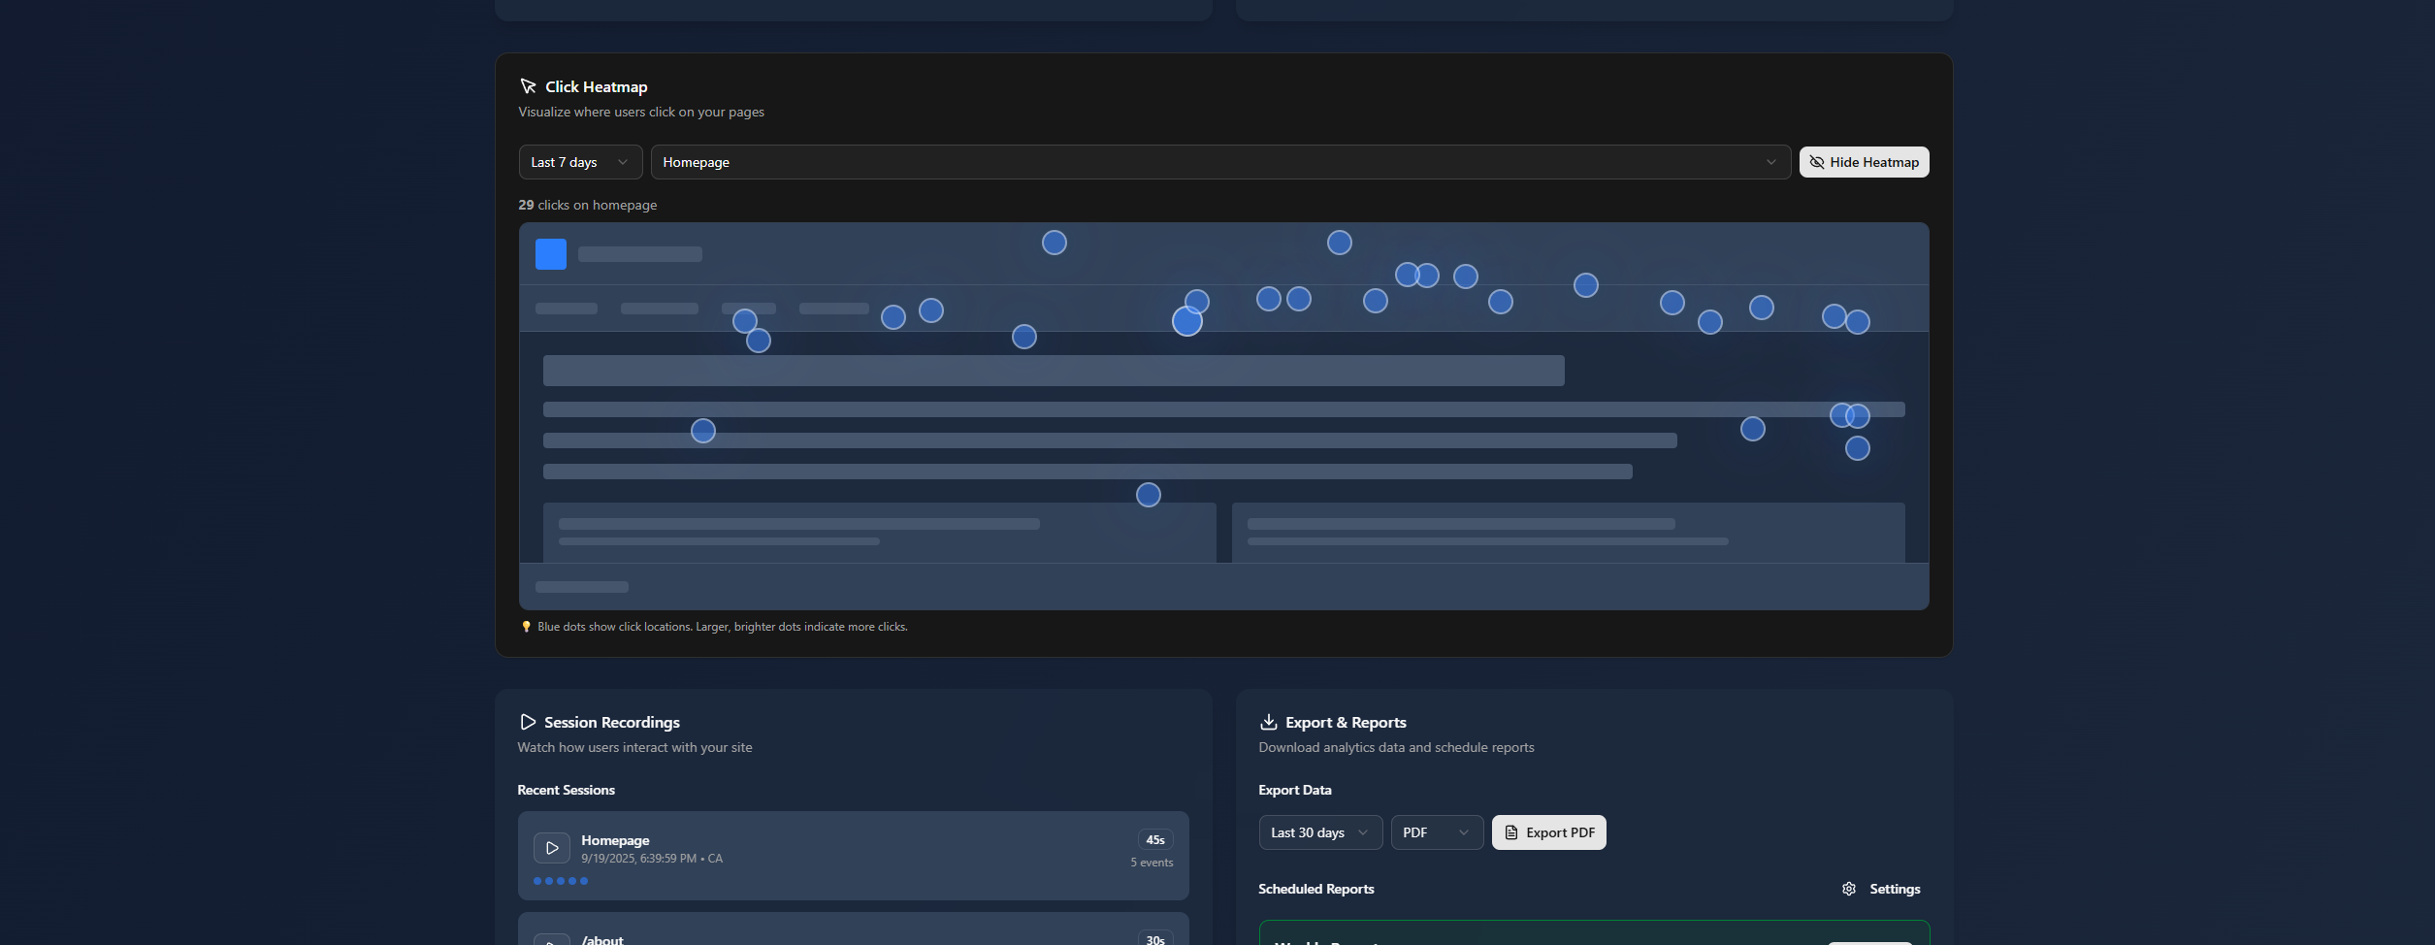Expand the Homepage page selector
2435x945 pixels.
(1220, 162)
